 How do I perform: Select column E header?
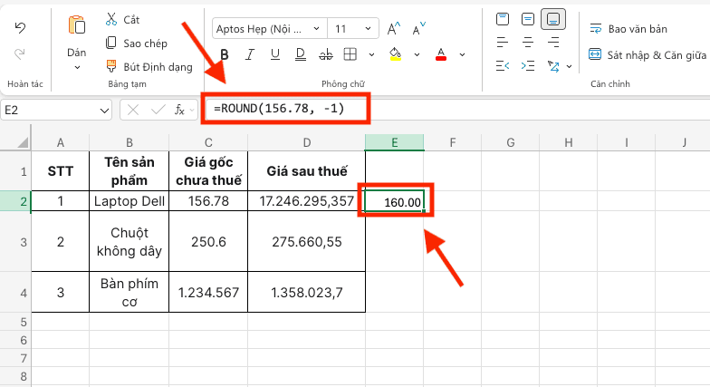[395, 143]
